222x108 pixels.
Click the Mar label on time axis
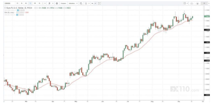click(x=26, y=102)
